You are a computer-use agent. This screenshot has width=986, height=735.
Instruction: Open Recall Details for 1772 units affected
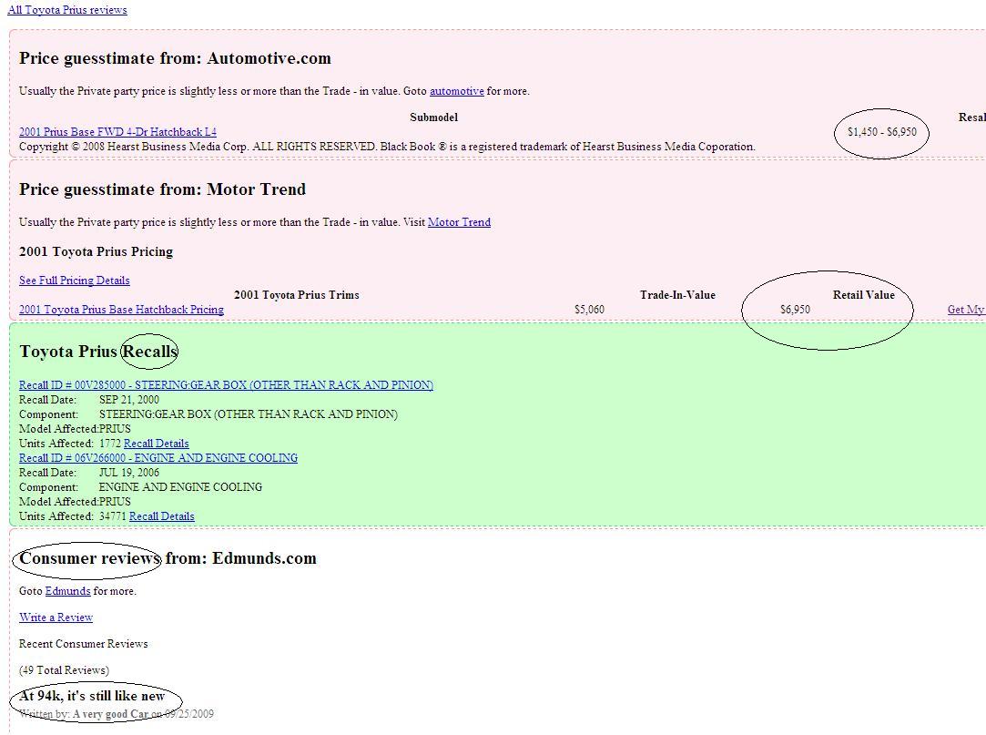tap(156, 443)
